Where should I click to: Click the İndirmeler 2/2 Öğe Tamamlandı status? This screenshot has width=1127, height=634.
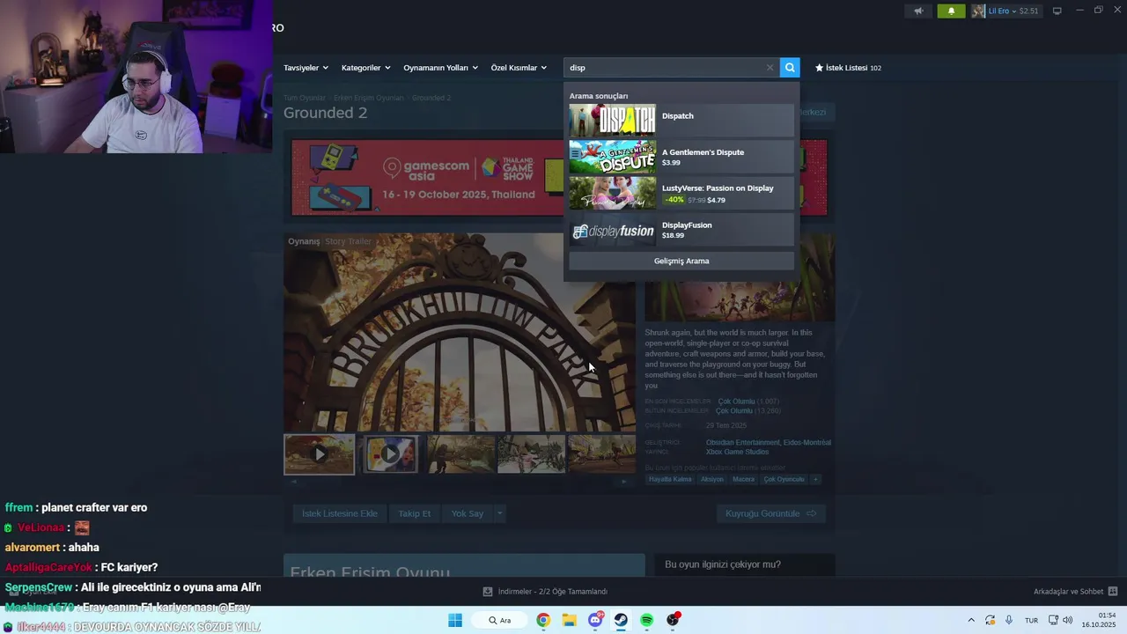pos(552,592)
